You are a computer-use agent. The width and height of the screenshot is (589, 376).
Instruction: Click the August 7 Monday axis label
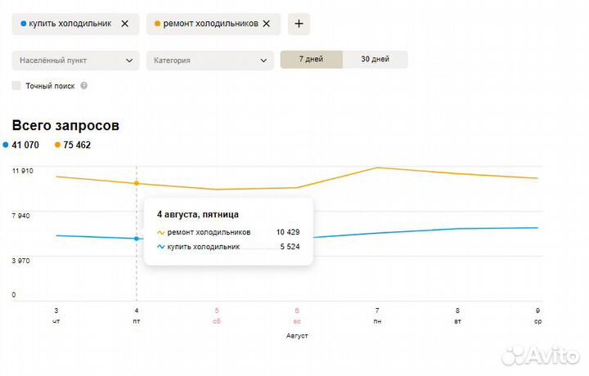[376, 316]
